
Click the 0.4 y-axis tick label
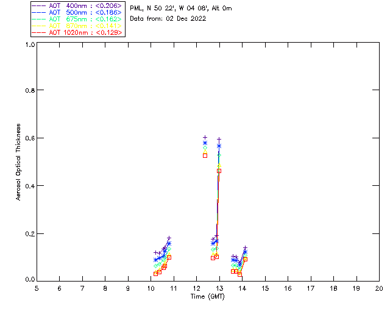tap(30, 186)
